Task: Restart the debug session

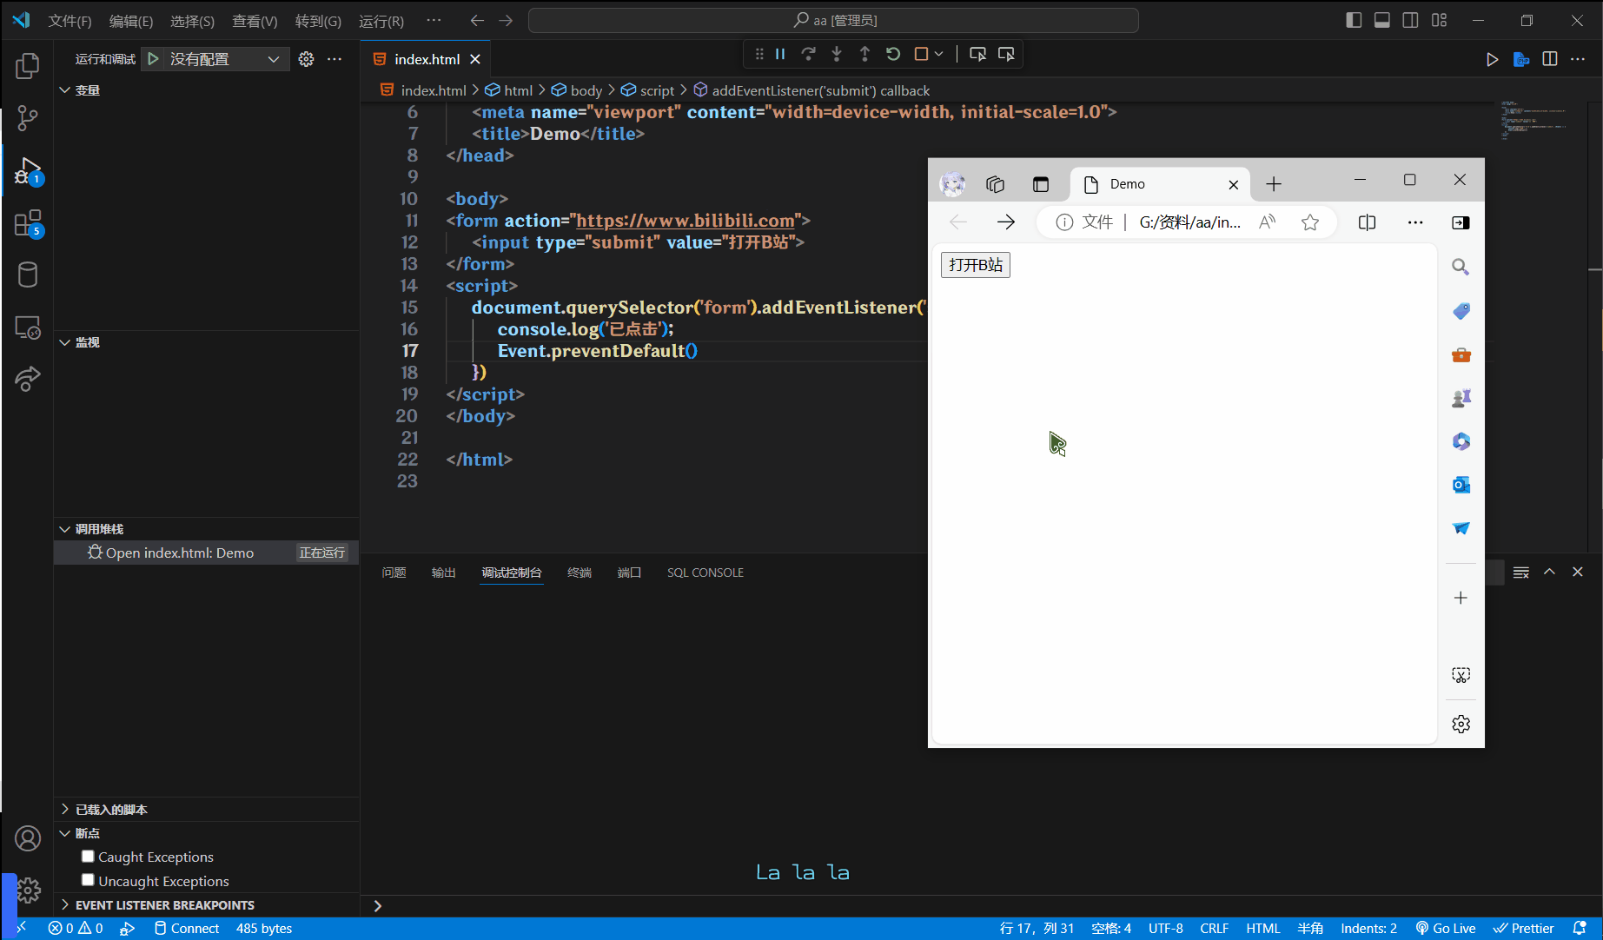Action: [893, 54]
